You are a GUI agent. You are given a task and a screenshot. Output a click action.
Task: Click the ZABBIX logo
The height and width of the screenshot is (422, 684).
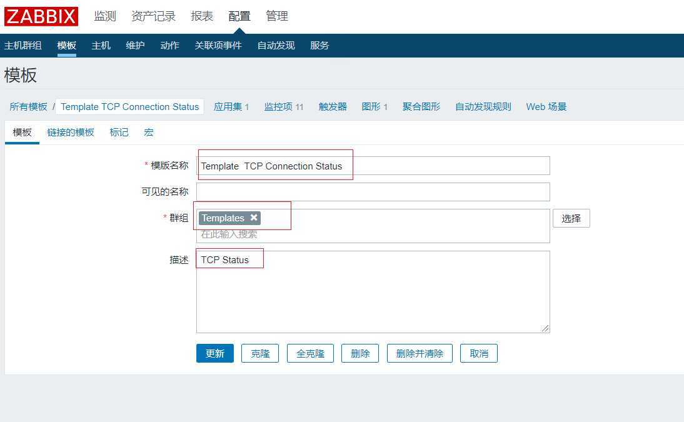pyautogui.click(x=40, y=16)
